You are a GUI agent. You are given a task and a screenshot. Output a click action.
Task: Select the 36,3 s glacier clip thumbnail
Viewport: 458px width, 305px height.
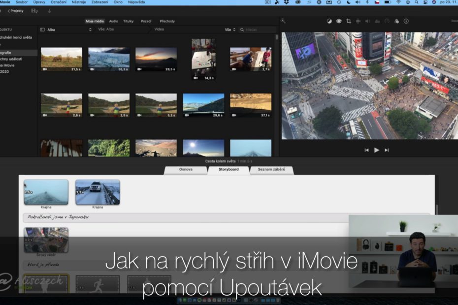109,59
